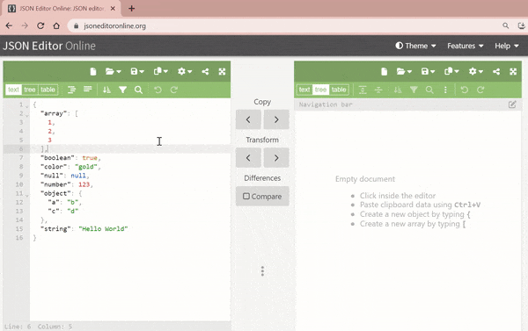Open search in the left editor
Screen dimensions: 528x331
click(x=138, y=90)
